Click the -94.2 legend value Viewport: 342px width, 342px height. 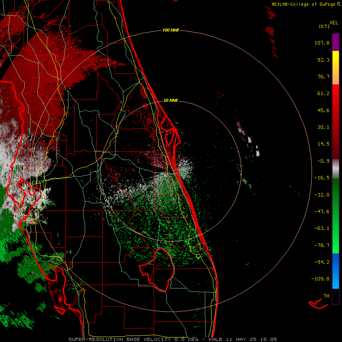point(322,262)
